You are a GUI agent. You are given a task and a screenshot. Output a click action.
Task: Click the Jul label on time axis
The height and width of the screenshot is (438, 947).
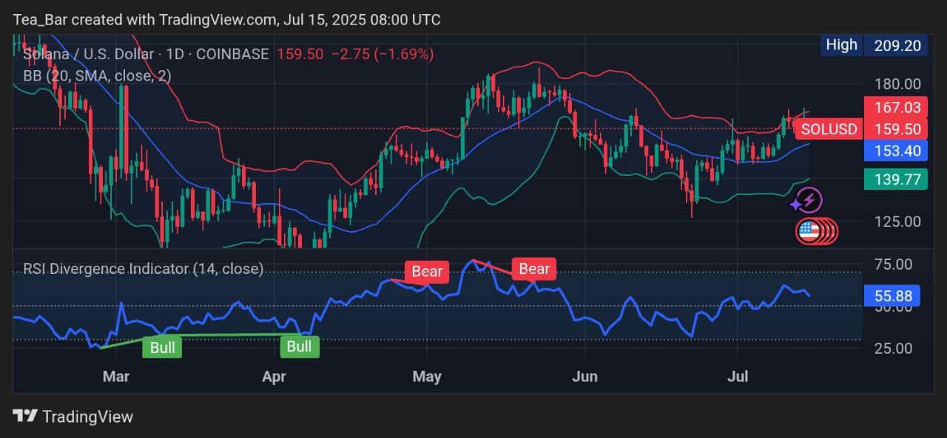[x=738, y=377]
